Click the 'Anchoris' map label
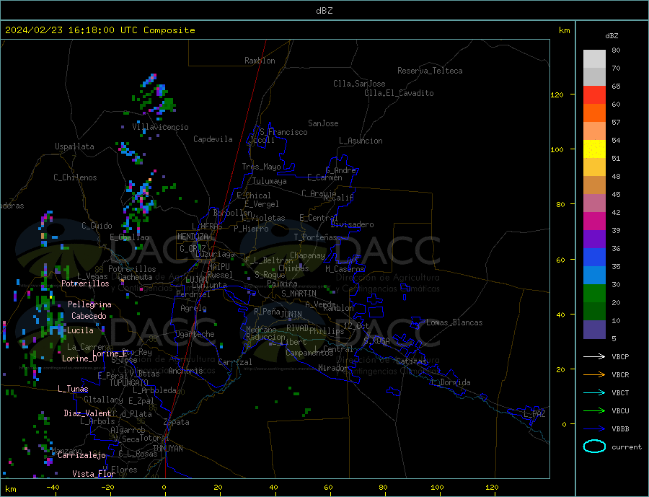Image resolution: width=649 pixels, height=497 pixels. click(185, 371)
